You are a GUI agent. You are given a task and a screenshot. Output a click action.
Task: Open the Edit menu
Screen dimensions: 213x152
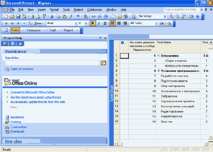click(x=21, y=10)
